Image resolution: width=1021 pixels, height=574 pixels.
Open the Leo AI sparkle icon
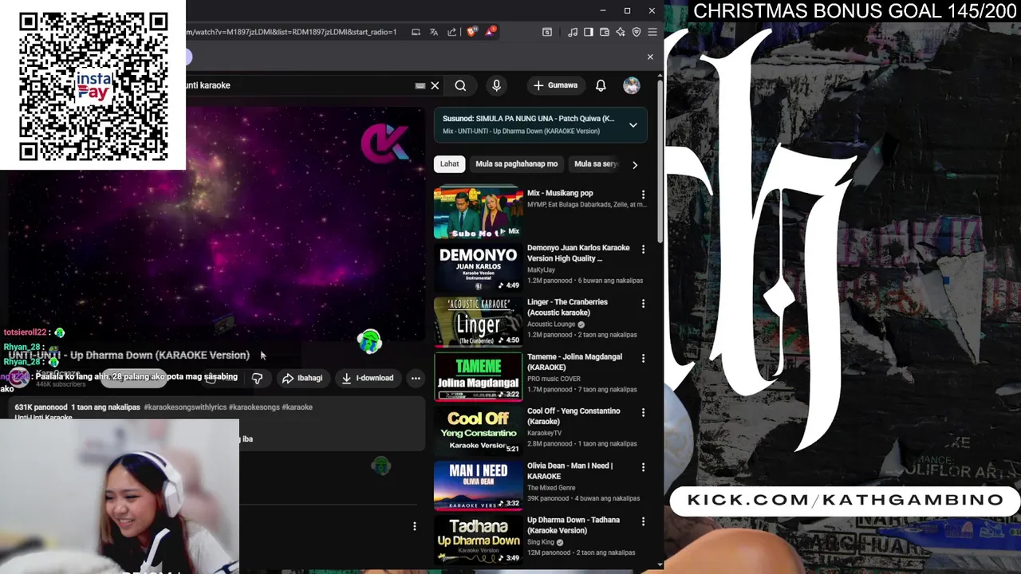621,32
